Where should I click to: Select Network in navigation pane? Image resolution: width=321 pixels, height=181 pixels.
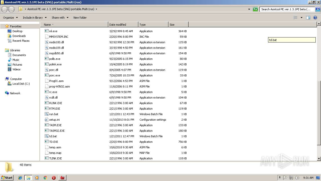15,93
